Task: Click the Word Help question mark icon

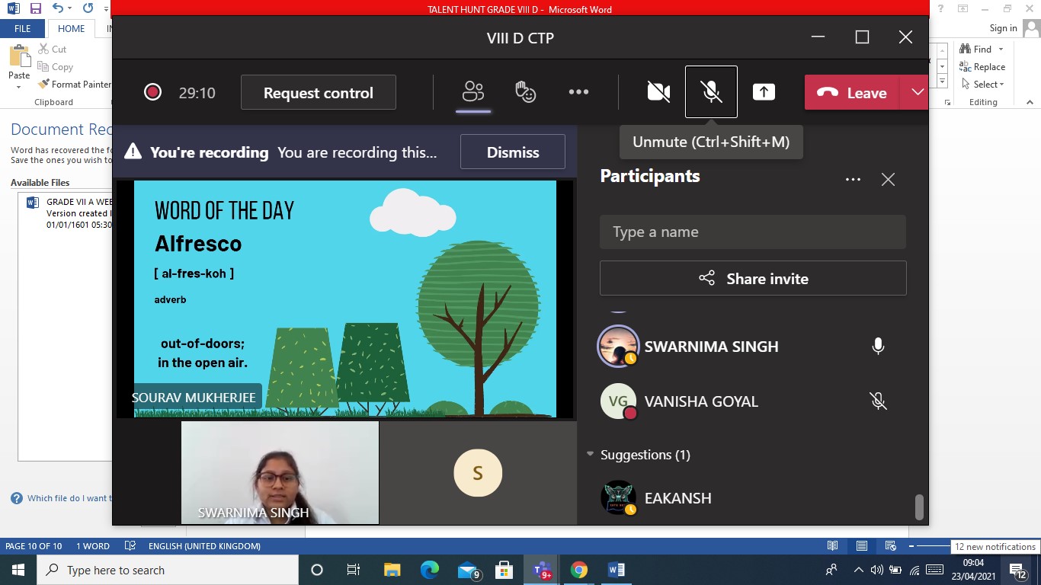Action: coord(942,8)
